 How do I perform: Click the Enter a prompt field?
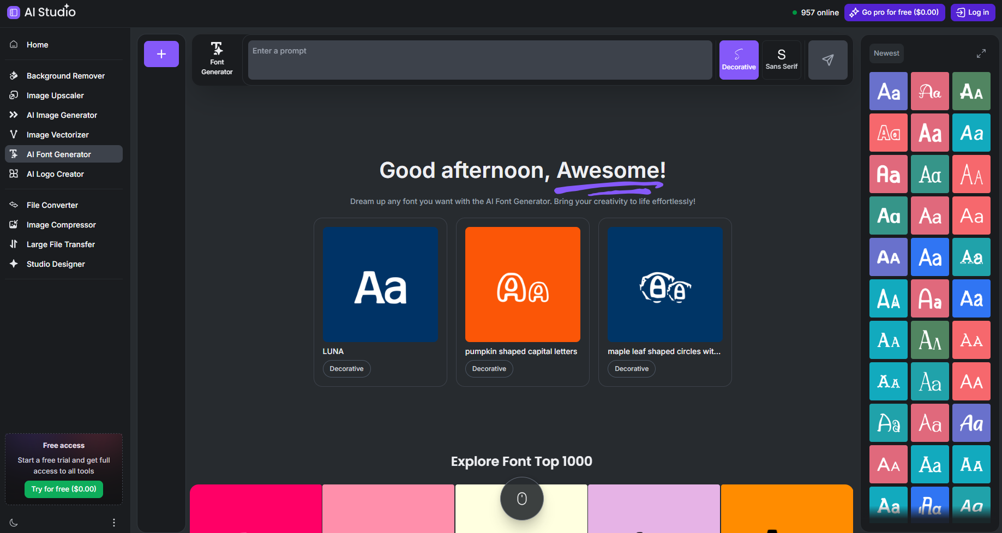coord(479,60)
